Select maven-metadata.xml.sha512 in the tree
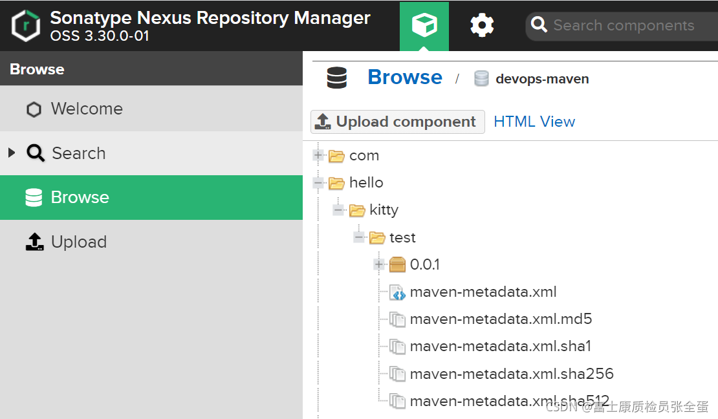 pos(510,401)
